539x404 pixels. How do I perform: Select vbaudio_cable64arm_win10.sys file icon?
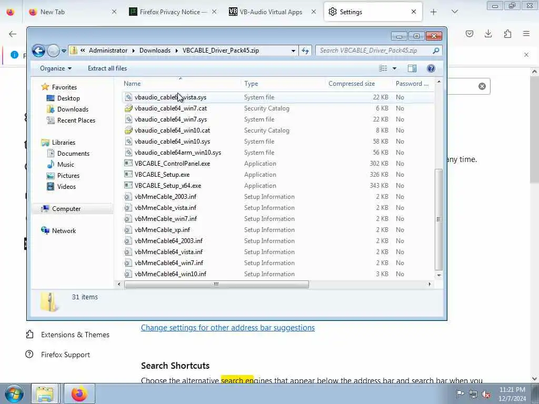(x=128, y=152)
